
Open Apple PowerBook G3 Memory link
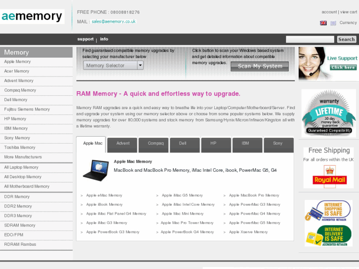click(113, 232)
